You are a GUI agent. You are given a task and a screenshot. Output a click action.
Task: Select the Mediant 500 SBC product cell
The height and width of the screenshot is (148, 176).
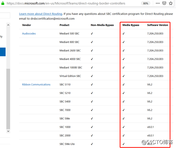(69, 34)
